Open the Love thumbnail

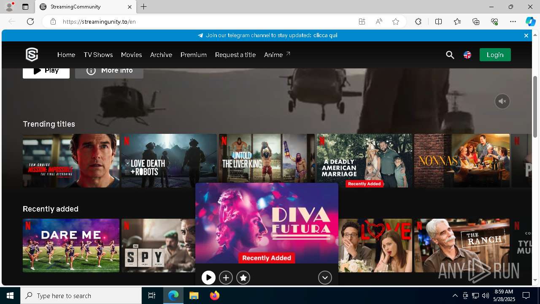[375, 245]
